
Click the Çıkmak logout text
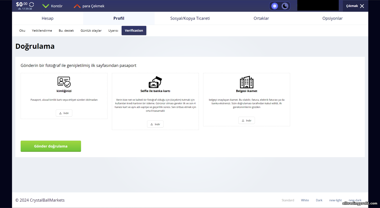pyautogui.click(x=352, y=6)
